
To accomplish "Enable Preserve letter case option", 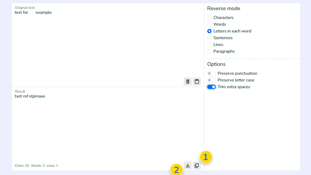I will pos(211,80).
